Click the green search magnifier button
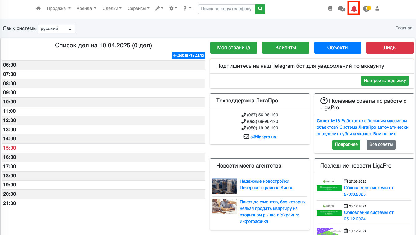The image size is (416, 235). coord(260,9)
